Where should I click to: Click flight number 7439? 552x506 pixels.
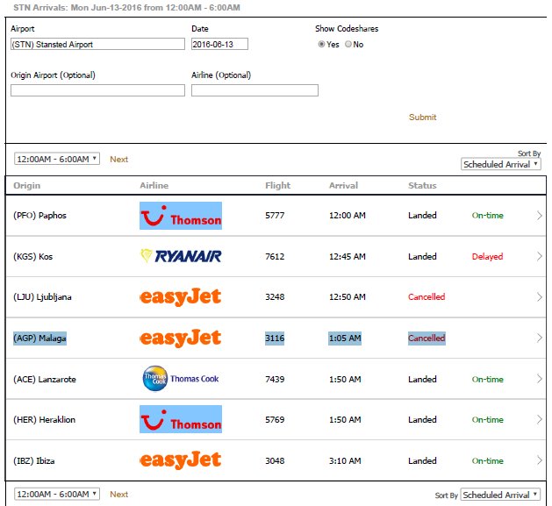click(x=275, y=379)
